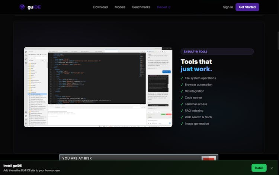The image size is (279, 175).
Task: Click the checkmark next to RAG indexing
Action: pyautogui.click(x=182, y=110)
